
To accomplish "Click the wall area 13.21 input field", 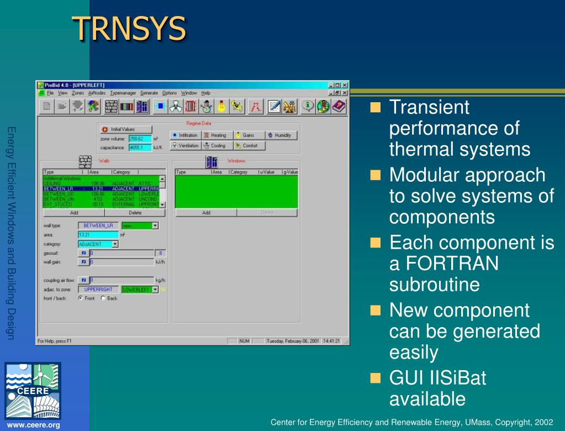I will point(98,235).
